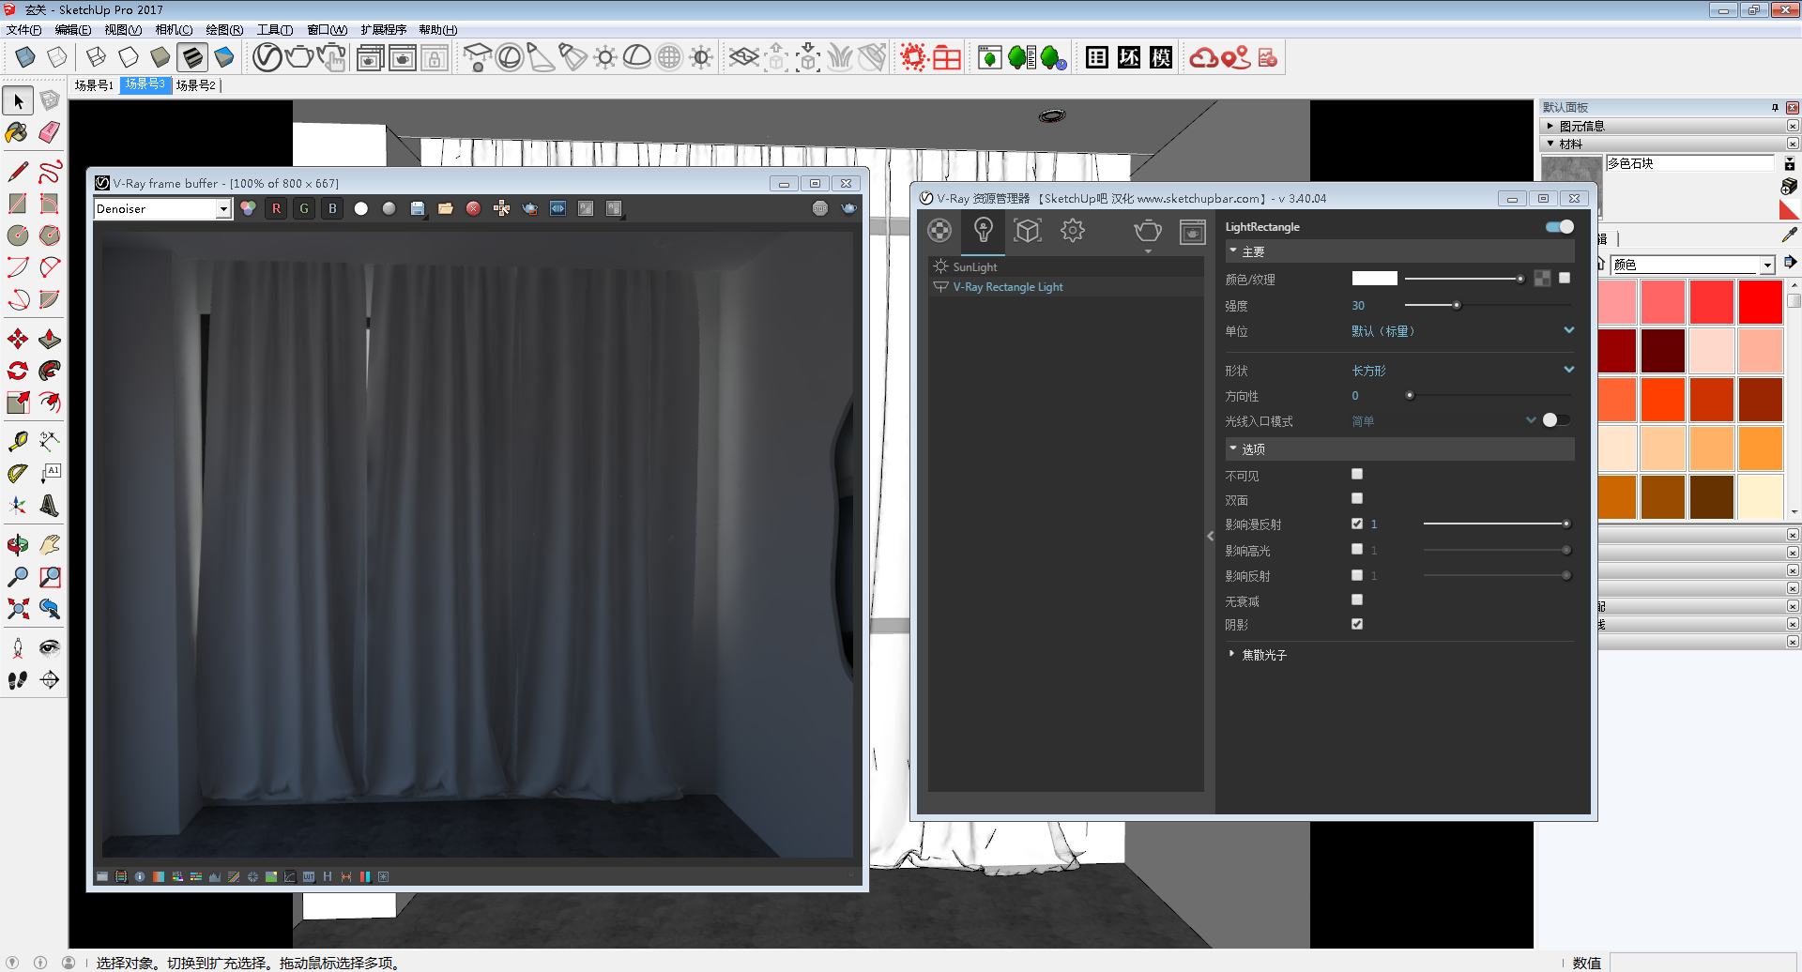This screenshot has width=1802, height=972.
Task: Switch to the 场景号2 scene tab
Action: pos(195,85)
